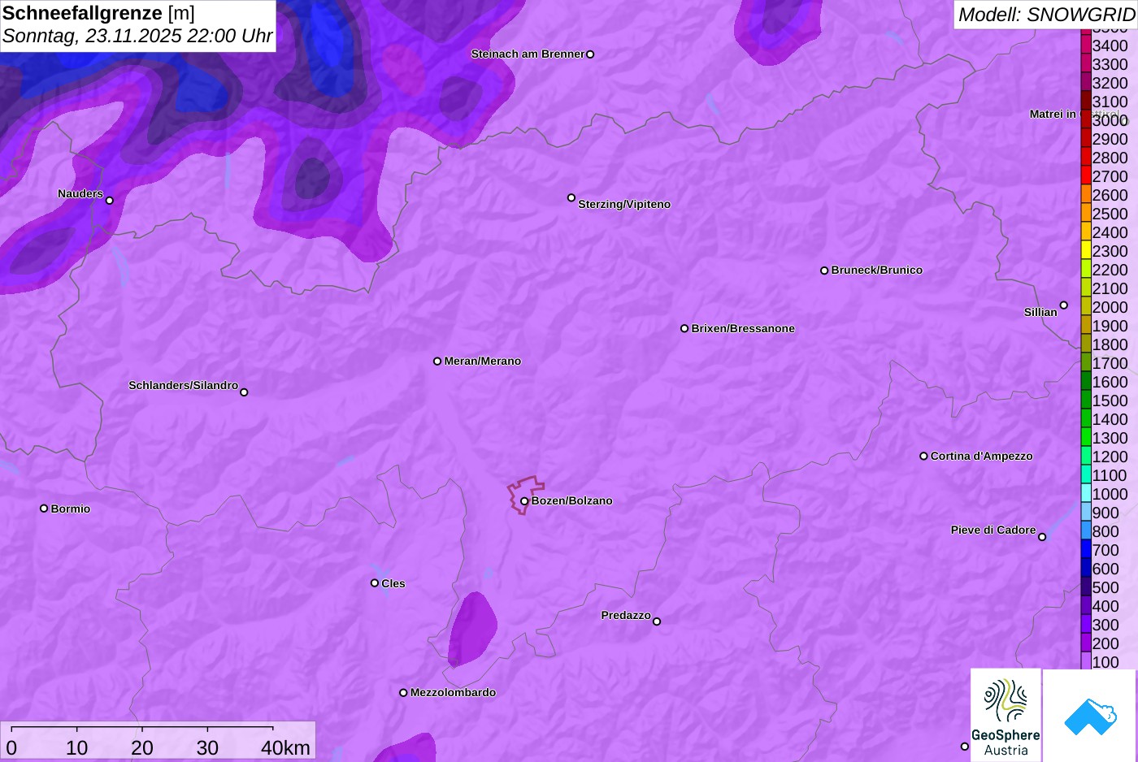This screenshot has height=762, width=1138.
Task: Click the Modell: SNOWGRID label
Action: point(1046,15)
